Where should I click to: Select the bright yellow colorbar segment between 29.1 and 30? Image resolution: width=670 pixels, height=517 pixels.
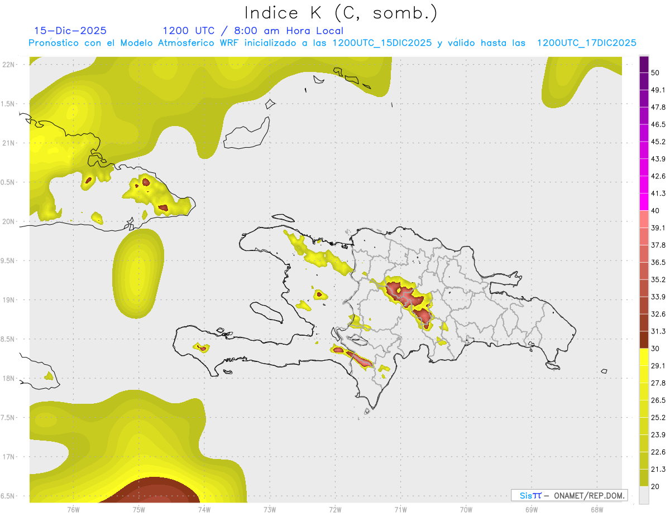click(x=644, y=357)
